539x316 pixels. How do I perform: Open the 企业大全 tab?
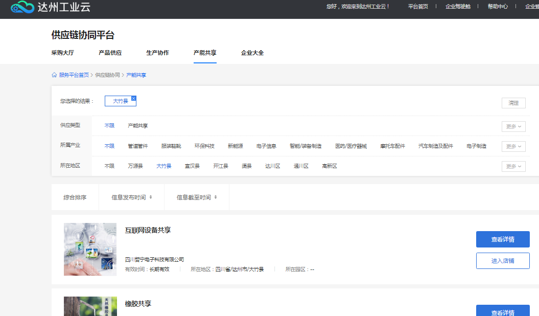(252, 53)
